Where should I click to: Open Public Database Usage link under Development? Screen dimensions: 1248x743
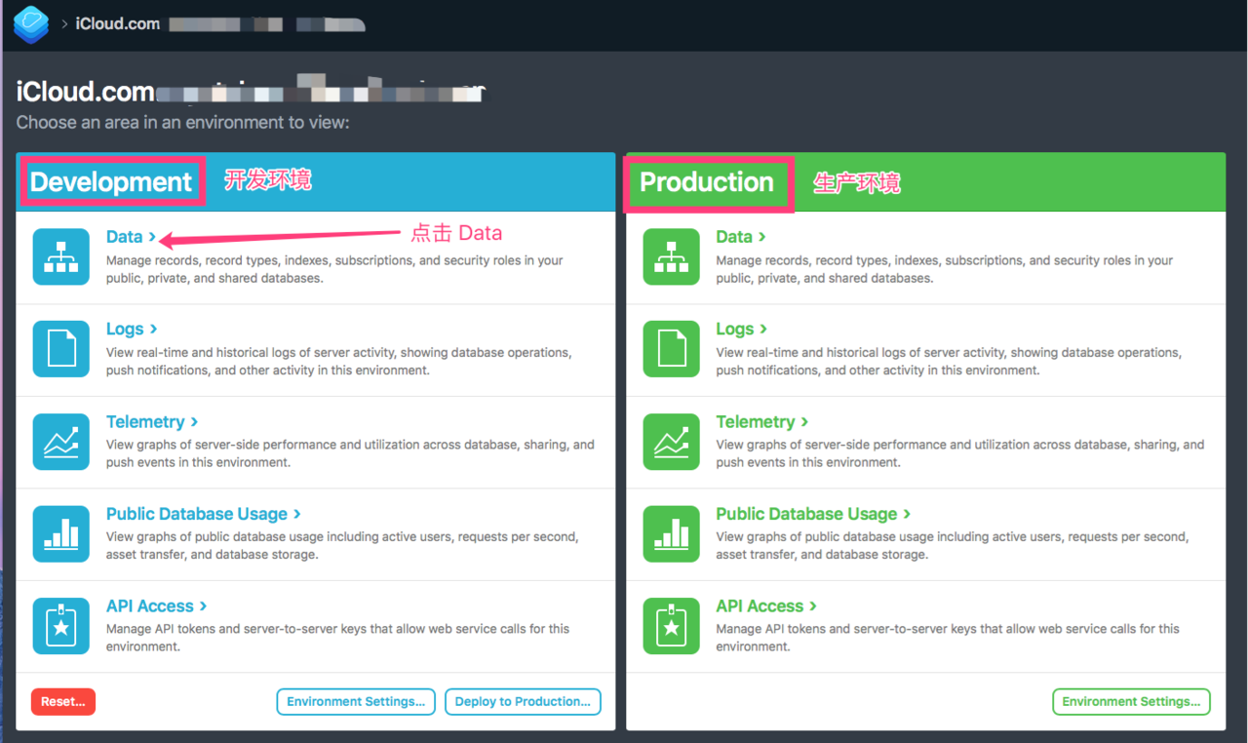204,514
